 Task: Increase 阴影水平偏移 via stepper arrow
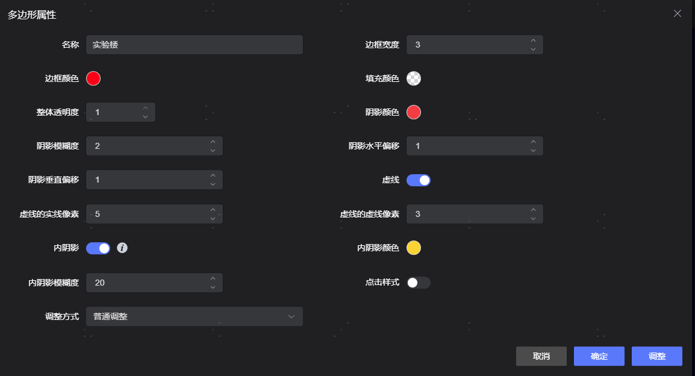tap(533, 142)
